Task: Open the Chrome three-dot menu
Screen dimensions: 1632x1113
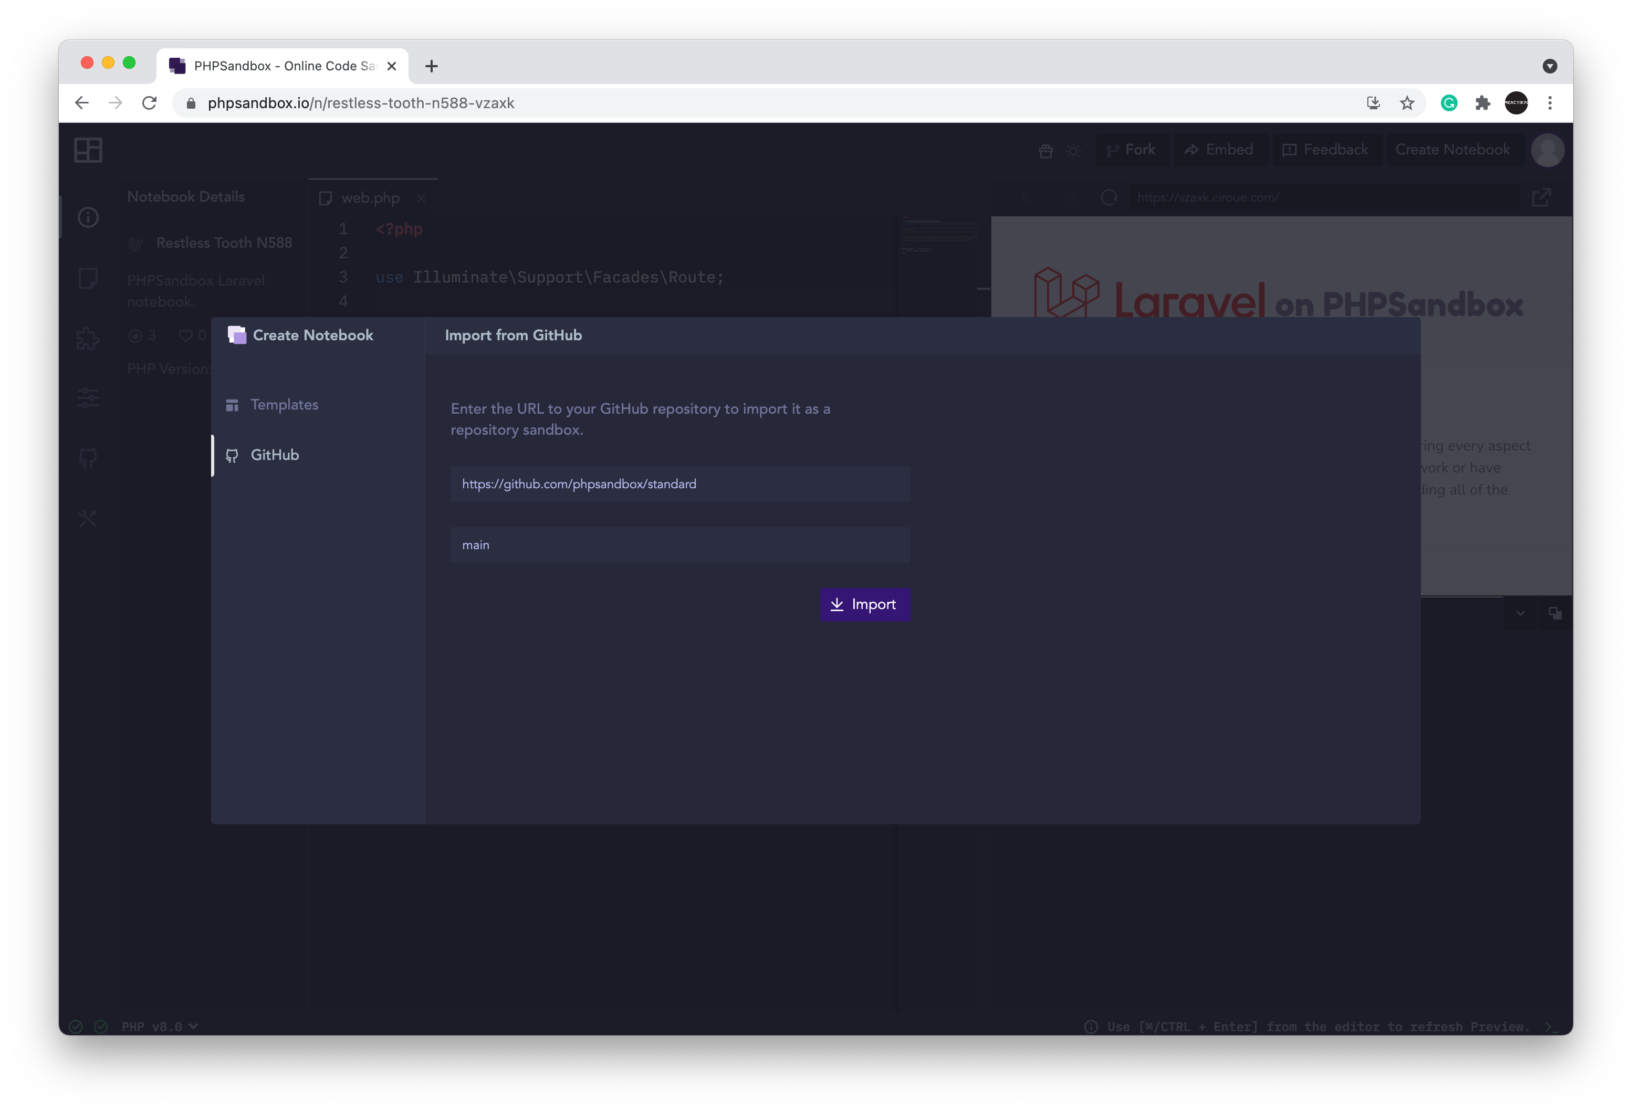Action: tap(1550, 103)
